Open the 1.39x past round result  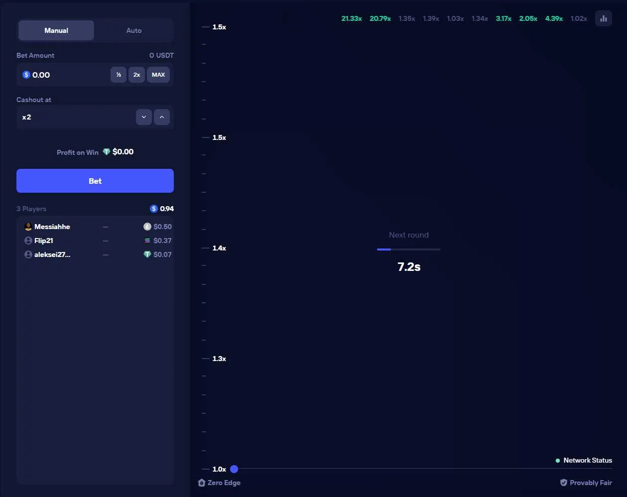coord(431,18)
